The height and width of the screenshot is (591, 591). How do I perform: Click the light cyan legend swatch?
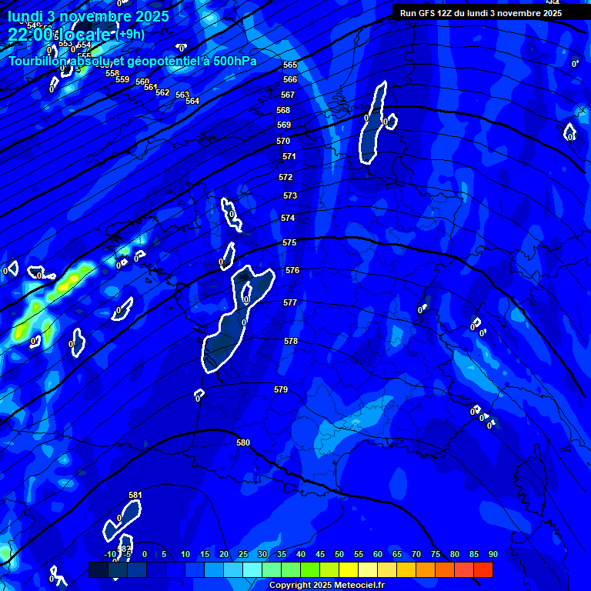coord(252,570)
